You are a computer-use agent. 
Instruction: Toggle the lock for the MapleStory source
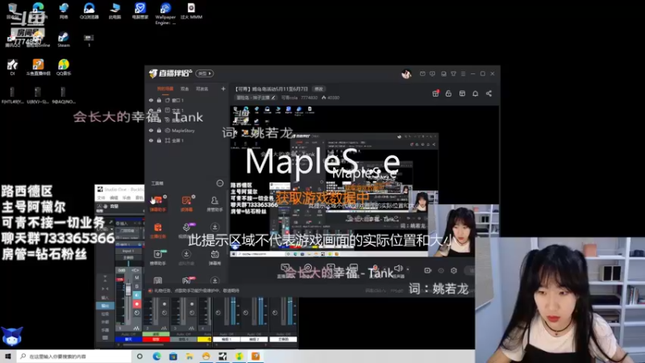click(x=159, y=131)
